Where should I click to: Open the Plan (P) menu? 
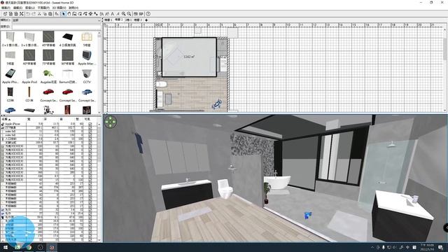click(43, 8)
